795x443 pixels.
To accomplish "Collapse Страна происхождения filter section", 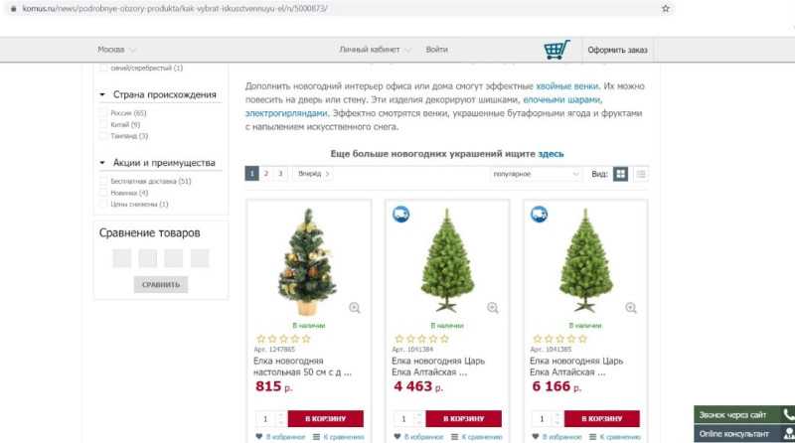I will [102, 94].
